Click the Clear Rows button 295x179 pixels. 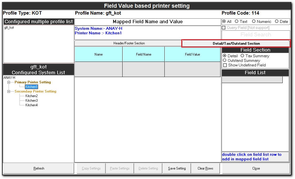[x=205, y=168]
